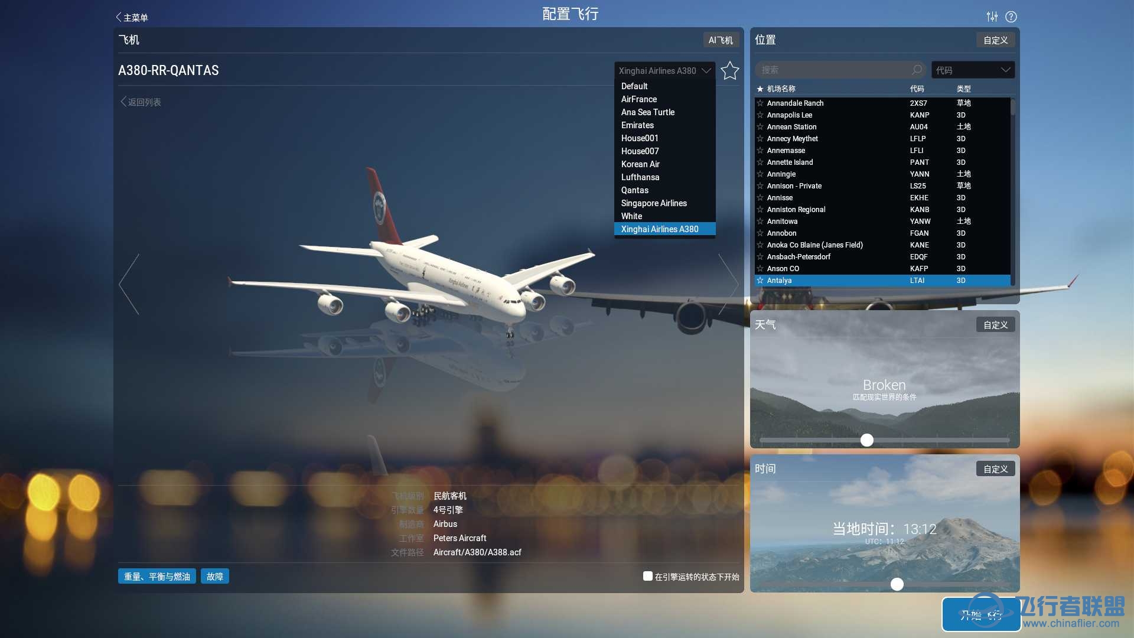The height and width of the screenshot is (638, 1134).
Task: Drag the 天气 condition slider
Action: (x=867, y=440)
